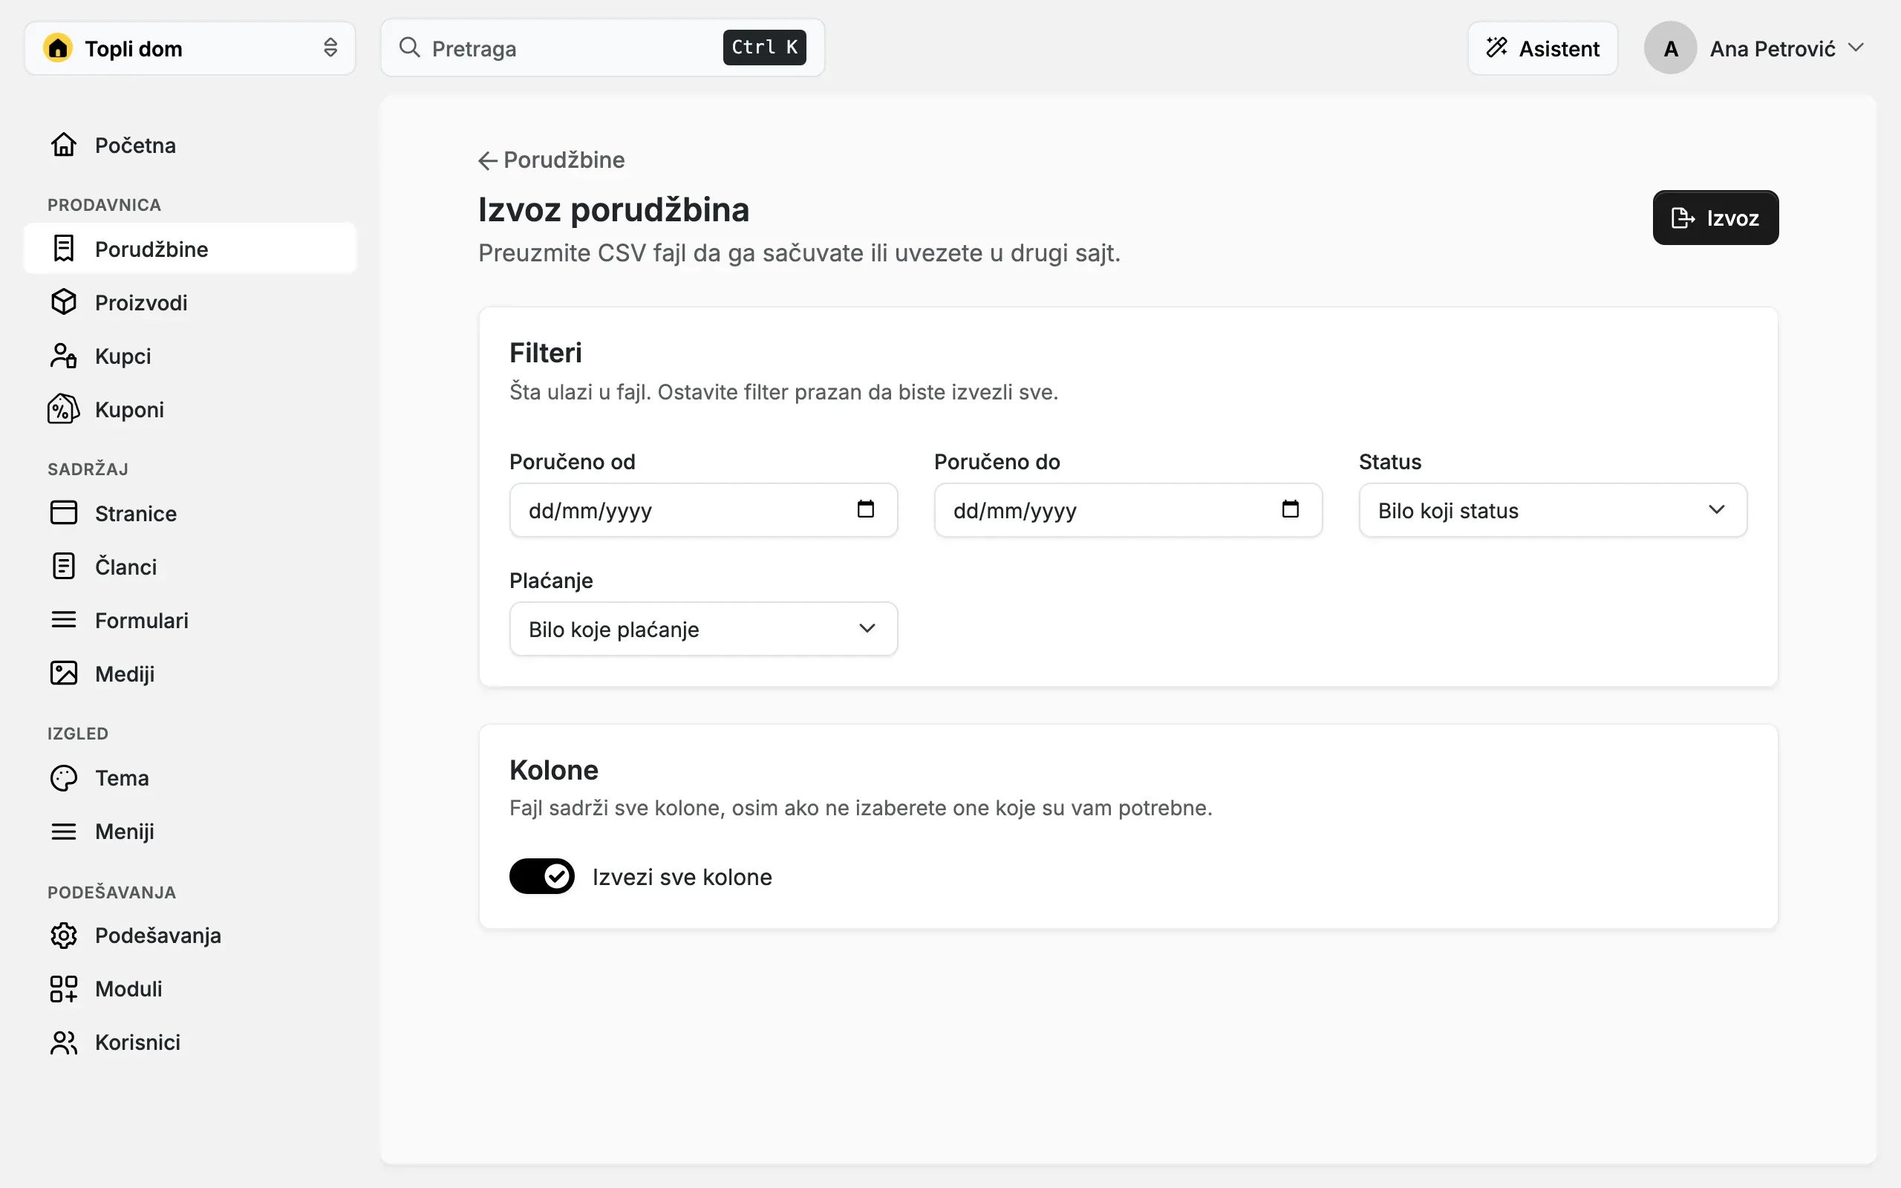Open calendar picker for Poručeno do
The image size is (1901, 1188).
click(x=1290, y=509)
